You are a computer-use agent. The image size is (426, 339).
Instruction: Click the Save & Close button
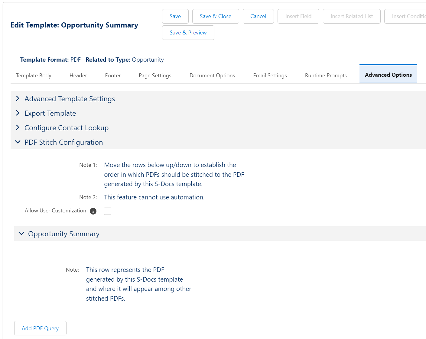coord(216,16)
